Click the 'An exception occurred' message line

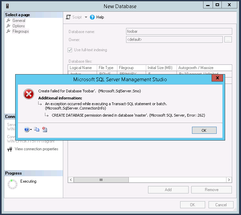tap(106, 106)
